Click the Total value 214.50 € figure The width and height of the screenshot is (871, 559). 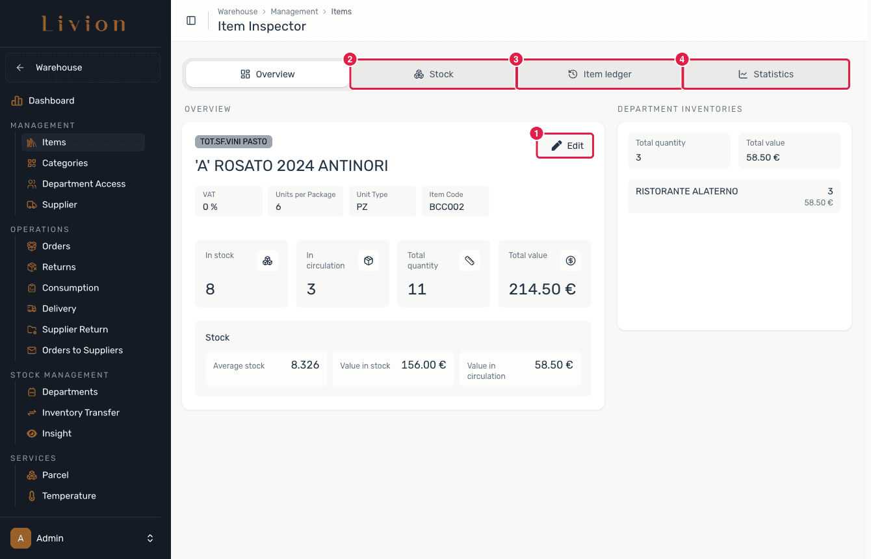542,289
